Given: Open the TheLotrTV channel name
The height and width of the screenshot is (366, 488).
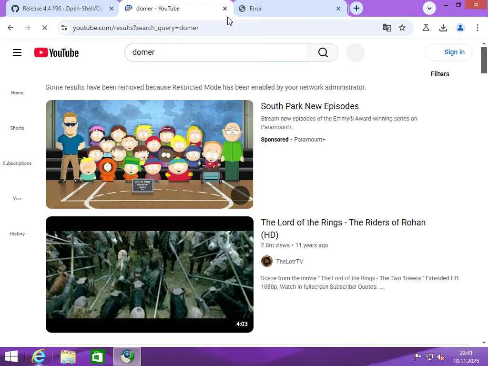Looking at the screenshot, I should coord(289,262).
